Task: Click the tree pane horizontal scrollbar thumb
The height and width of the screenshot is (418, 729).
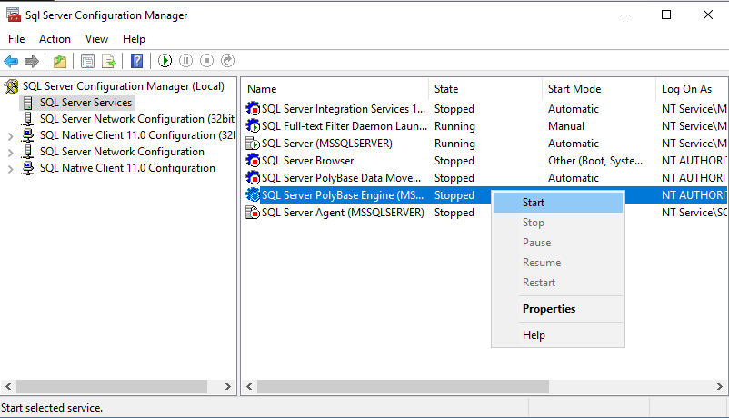Action: [112, 386]
